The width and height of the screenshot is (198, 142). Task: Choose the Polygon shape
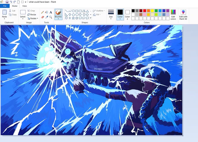pos(84,11)
